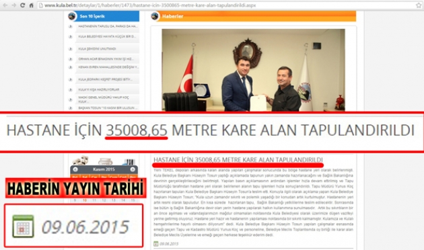This screenshot has width=424, height=250.
Task: Open 'KULA ŞEHİDİNİ UNUTMADI' news item
Action: (97, 49)
